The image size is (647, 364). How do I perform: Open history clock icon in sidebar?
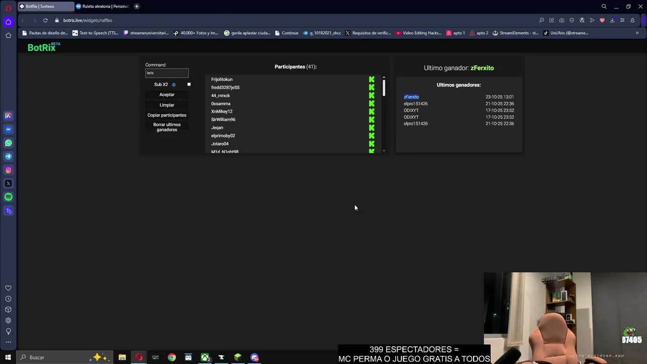pos(8,299)
